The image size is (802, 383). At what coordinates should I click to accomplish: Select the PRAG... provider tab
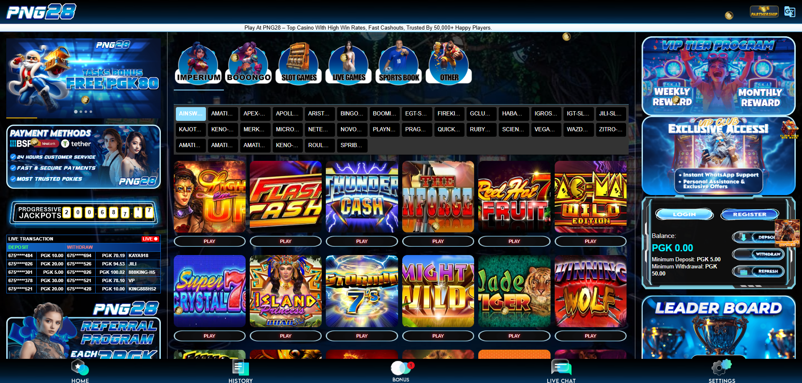(x=416, y=129)
